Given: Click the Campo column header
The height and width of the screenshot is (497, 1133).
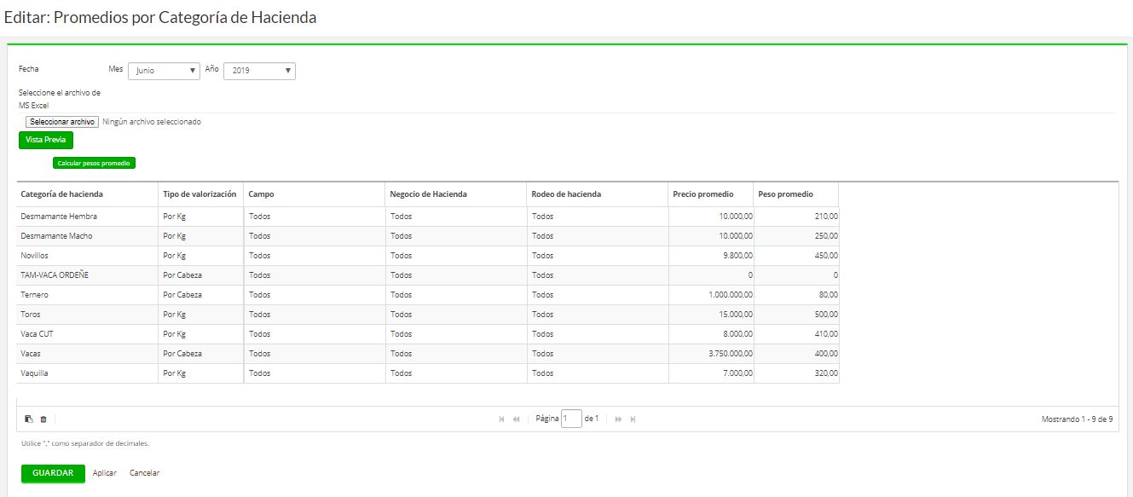Looking at the screenshot, I should (x=314, y=194).
